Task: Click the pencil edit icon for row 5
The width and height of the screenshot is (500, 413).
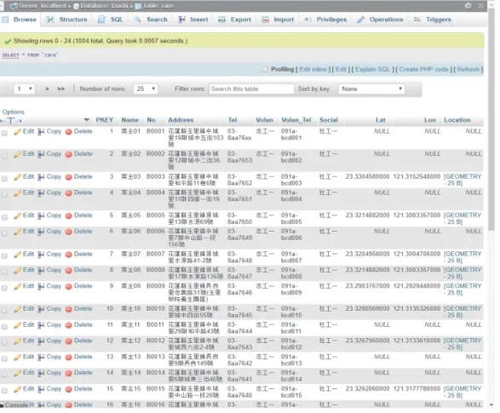Action: point(18,216)
